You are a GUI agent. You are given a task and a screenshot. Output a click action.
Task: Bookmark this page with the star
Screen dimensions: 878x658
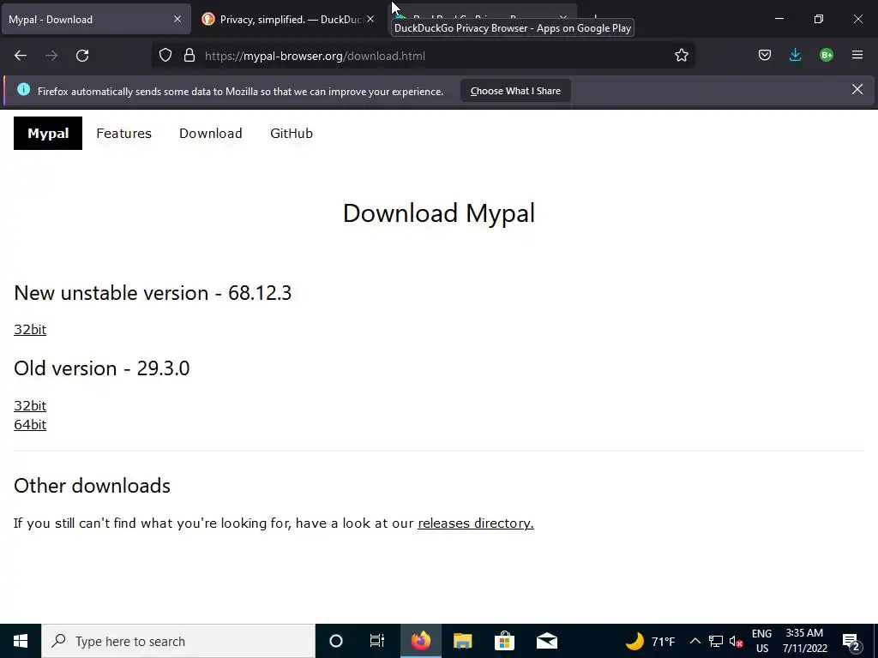point(682,56)
